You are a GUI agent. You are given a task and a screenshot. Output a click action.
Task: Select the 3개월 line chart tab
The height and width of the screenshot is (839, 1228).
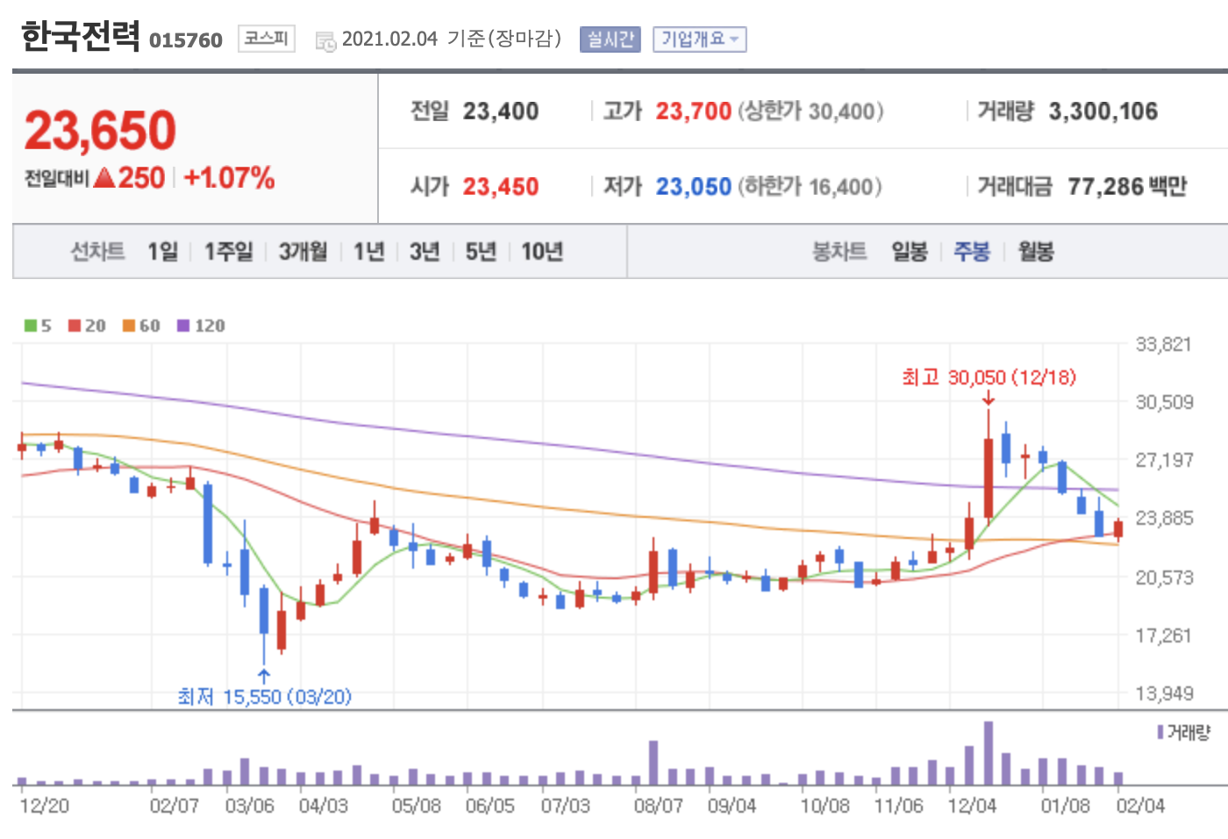[303, 252]
